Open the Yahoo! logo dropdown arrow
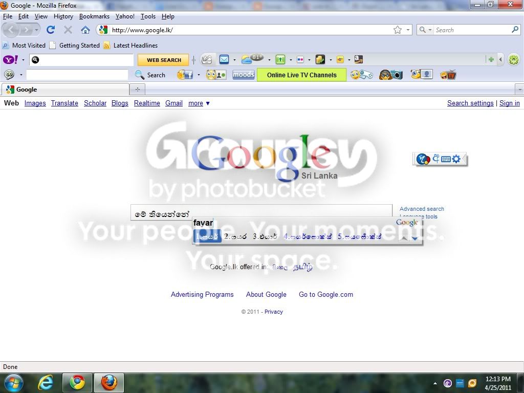The width and height of the screenshot is (524, 393). point(23,60)
